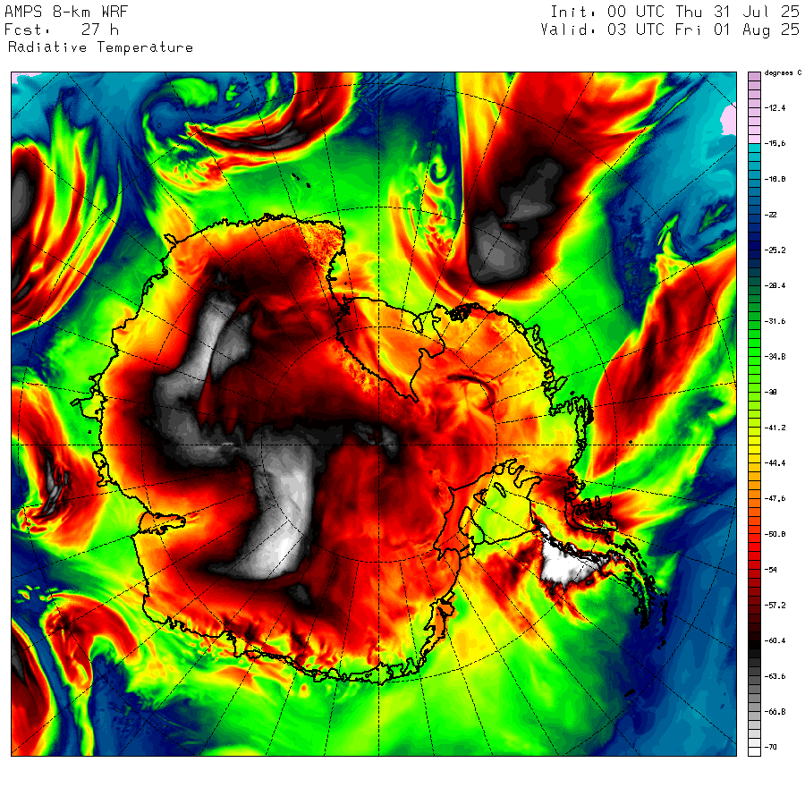Click the -50.8 colorbar label
The height and width of the screenshot is (805, 805).
tap(775, 534)
